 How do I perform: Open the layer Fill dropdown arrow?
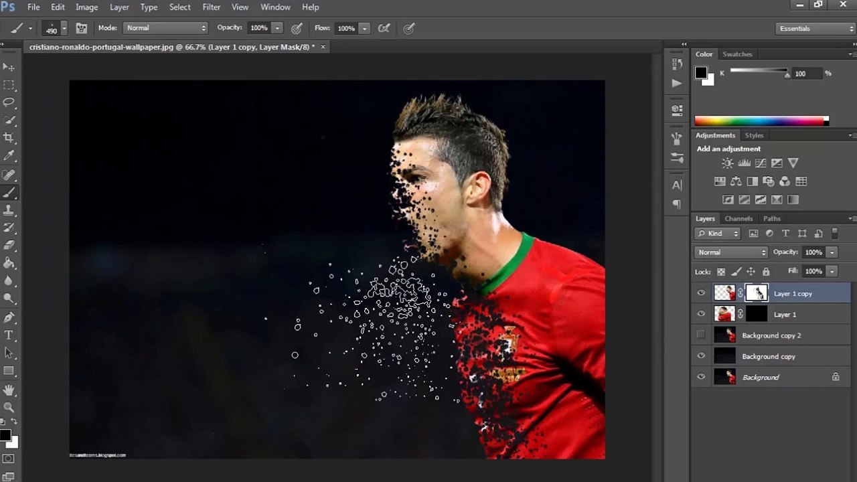[x=832, y=271]
